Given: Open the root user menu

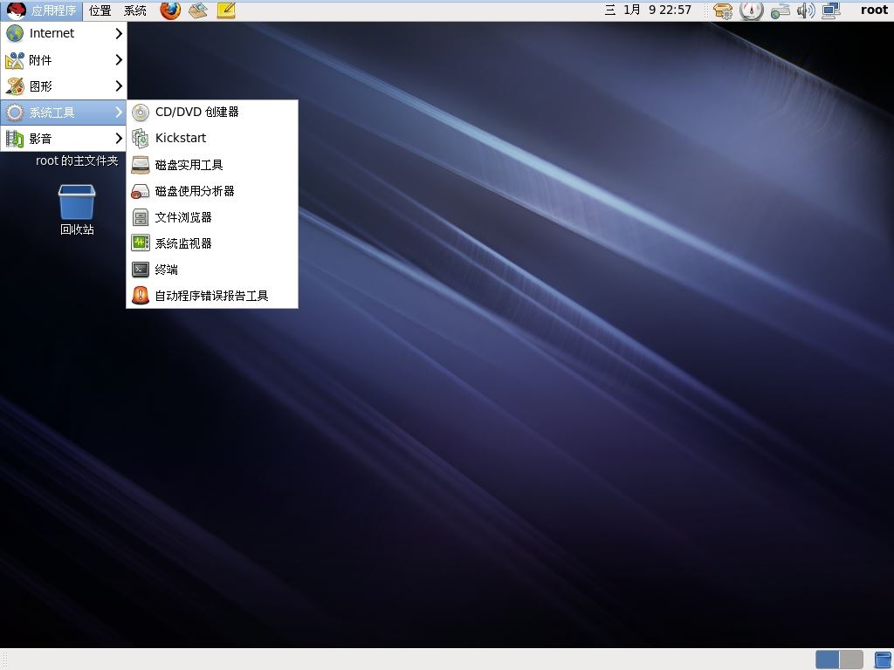Looking at the screenshot, I should (874, 10).
